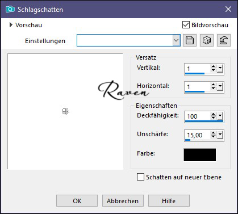This screenshot has height=214, width=238.
Task: Click the shadow offset crosshair in preview
Action: tap(65, 111)
